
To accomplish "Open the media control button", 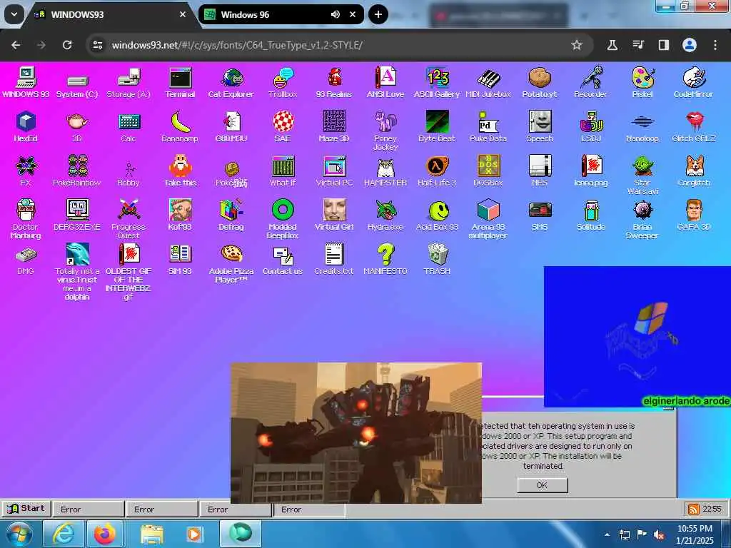I will point(637,45).
